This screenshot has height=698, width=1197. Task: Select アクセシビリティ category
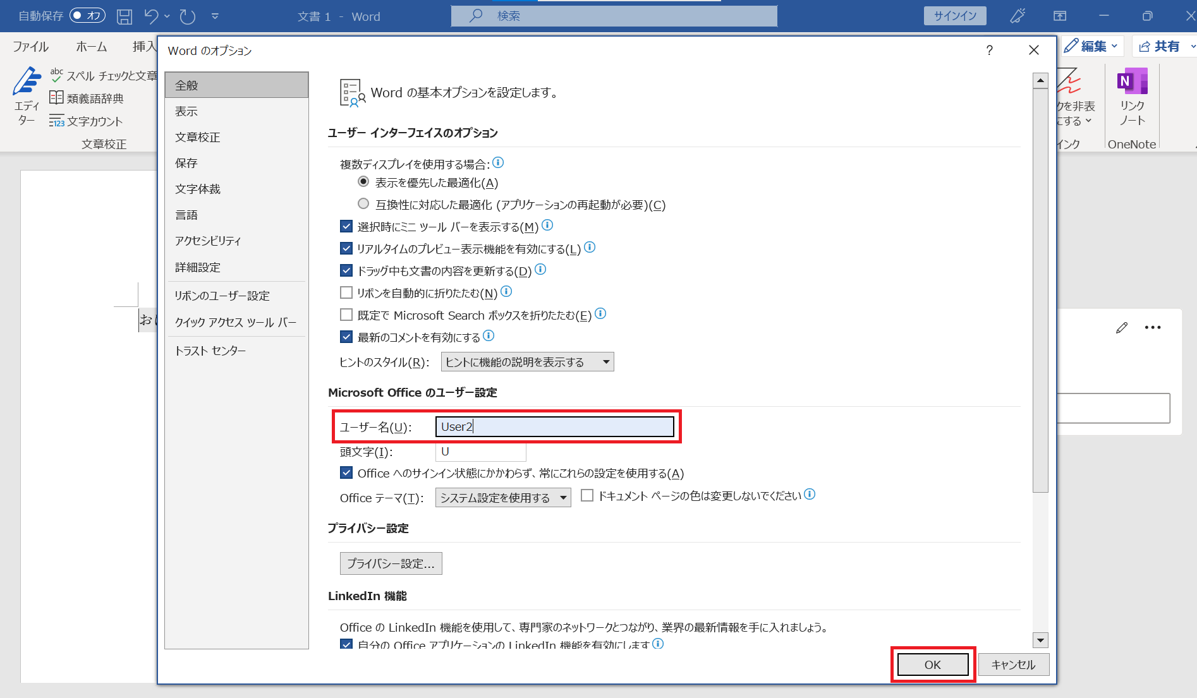[236, 241]
